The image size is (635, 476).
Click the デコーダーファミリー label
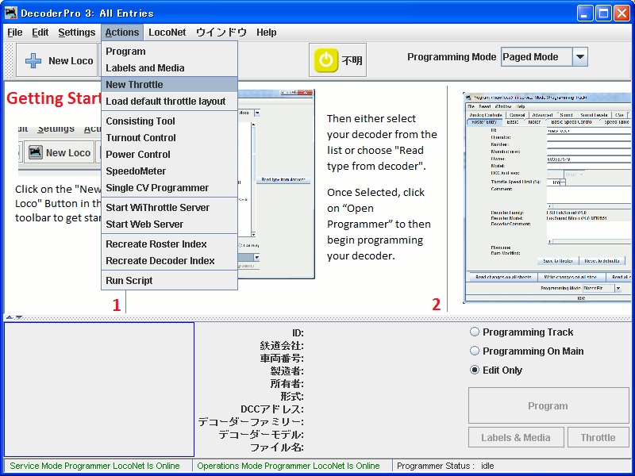click(x=251, y=422)
